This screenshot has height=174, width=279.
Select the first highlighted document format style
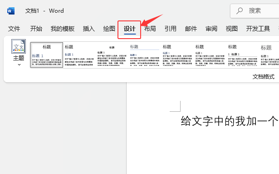pyautogui.click(x=47, y=55)
